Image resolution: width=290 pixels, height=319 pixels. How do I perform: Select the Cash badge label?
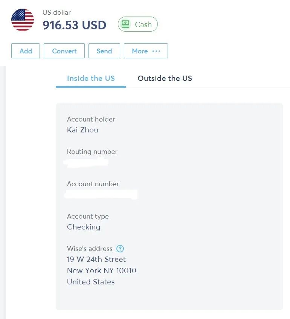pyautogui.click(x=143, y=24)
